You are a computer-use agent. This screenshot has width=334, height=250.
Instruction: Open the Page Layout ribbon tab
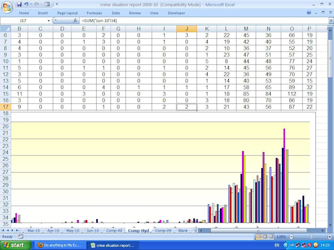[67, 13]
